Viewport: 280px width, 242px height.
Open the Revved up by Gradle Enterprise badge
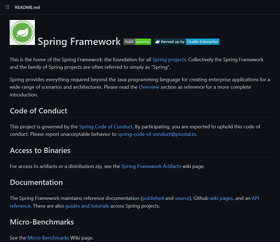[x=186, y=42]
